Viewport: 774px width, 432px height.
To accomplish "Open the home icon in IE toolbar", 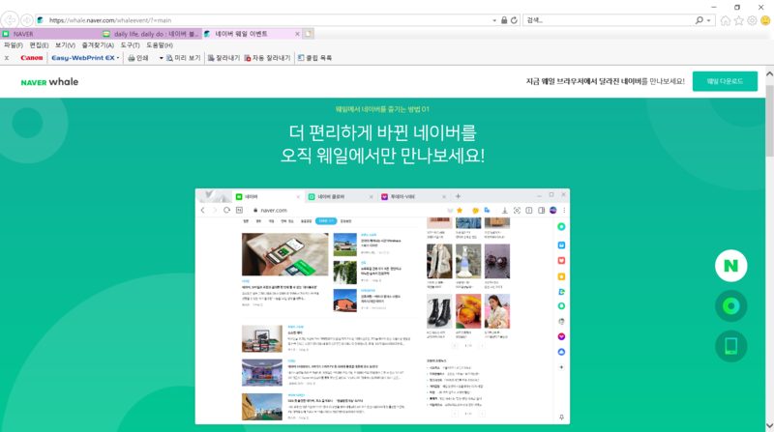I will tap(725, 20).
